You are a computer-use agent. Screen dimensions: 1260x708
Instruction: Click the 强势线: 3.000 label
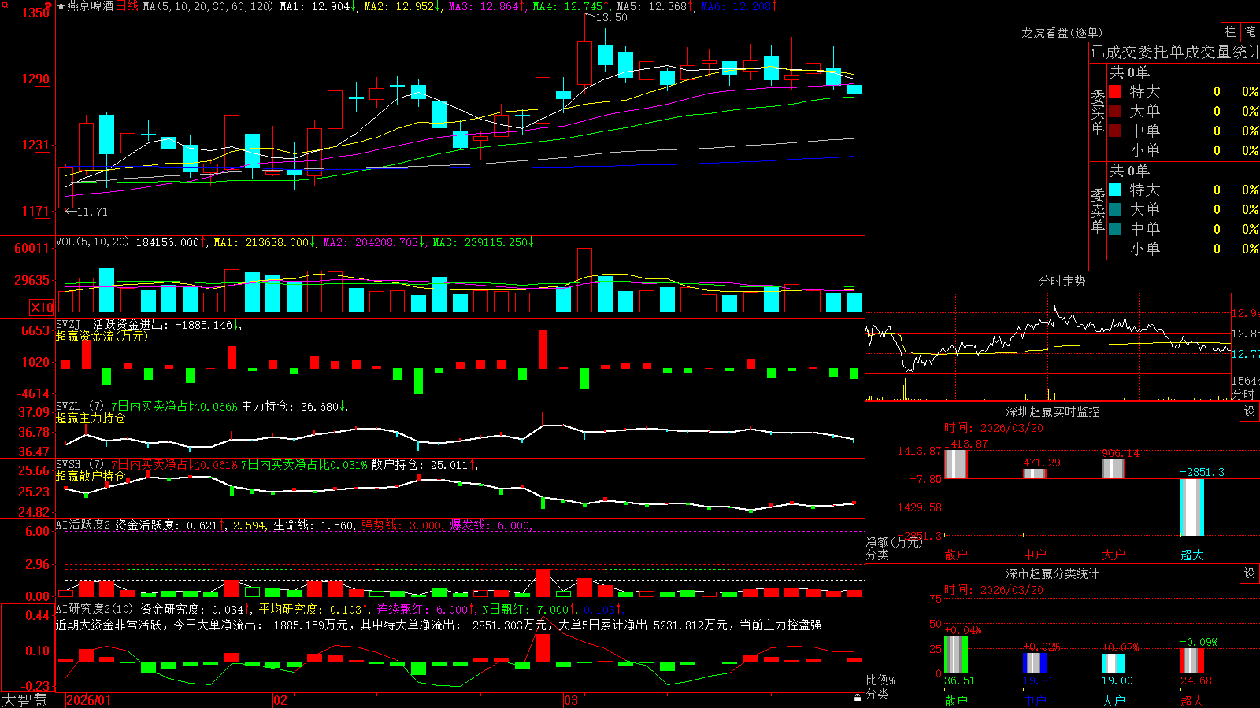coord(402,525)
